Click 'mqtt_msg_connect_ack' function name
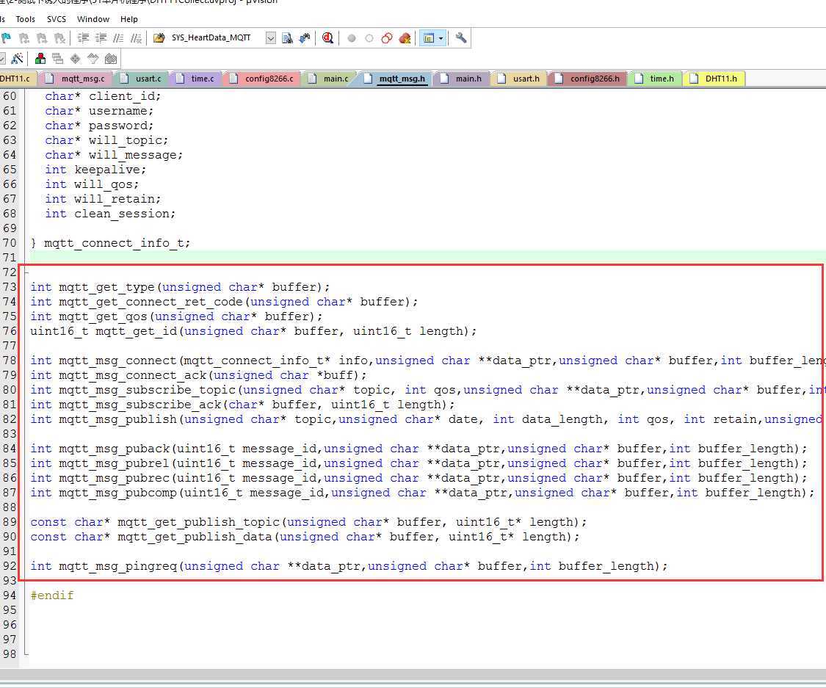This screenshot has width=826, height=688. tap(133, 376)
